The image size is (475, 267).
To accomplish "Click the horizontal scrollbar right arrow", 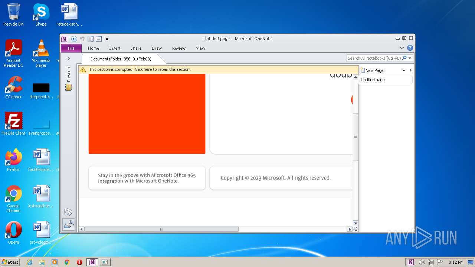I will coord(349,229).
